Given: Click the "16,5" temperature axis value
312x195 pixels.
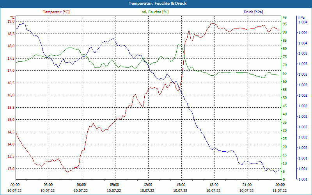Looking at the screenshot, I should click(x=11, y=83).
